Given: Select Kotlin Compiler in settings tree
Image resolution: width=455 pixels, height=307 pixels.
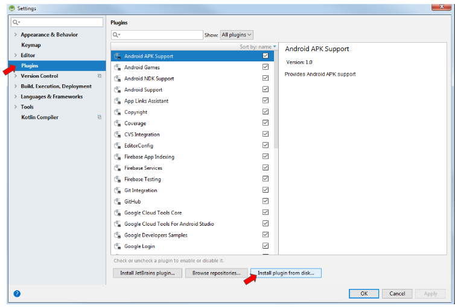Looking at the screenshot, I should (40, 117).
